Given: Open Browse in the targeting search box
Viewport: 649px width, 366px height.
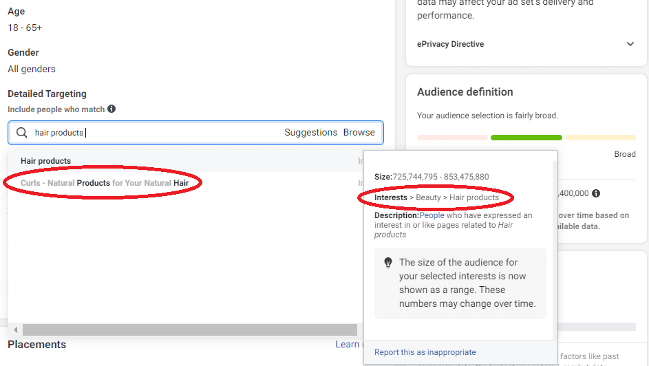Looking at the screenshot, I should 359,132.
